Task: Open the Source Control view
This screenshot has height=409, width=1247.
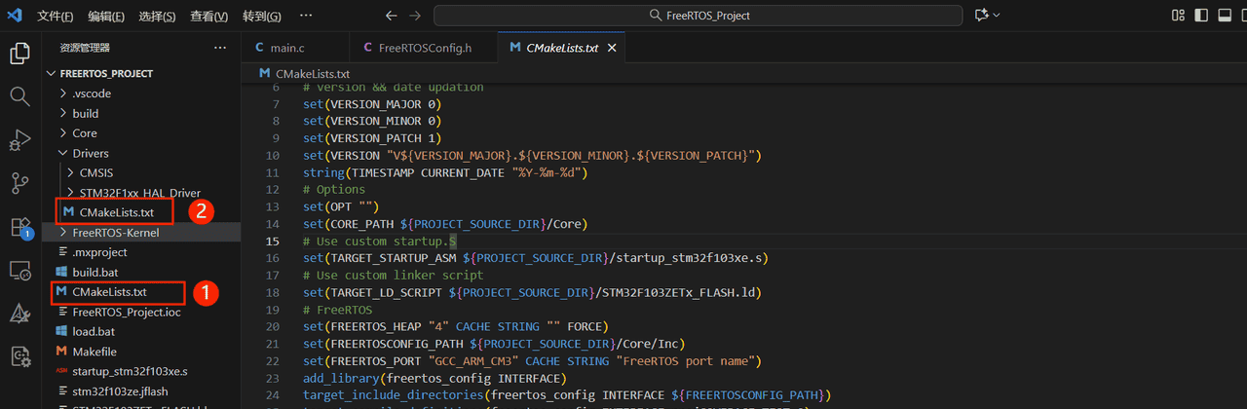Action: 19,183
